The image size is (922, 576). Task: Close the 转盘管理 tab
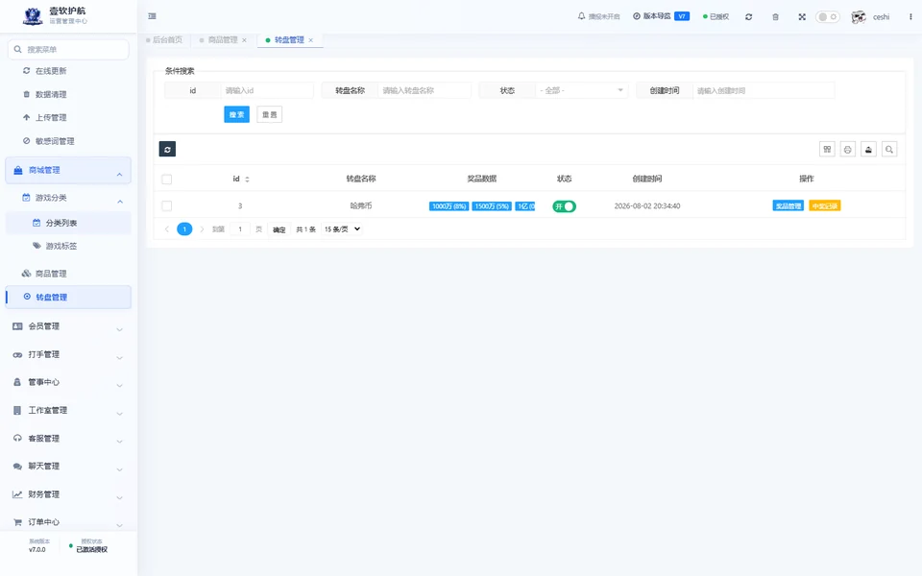pyautogui.click(x=311, y=40)
